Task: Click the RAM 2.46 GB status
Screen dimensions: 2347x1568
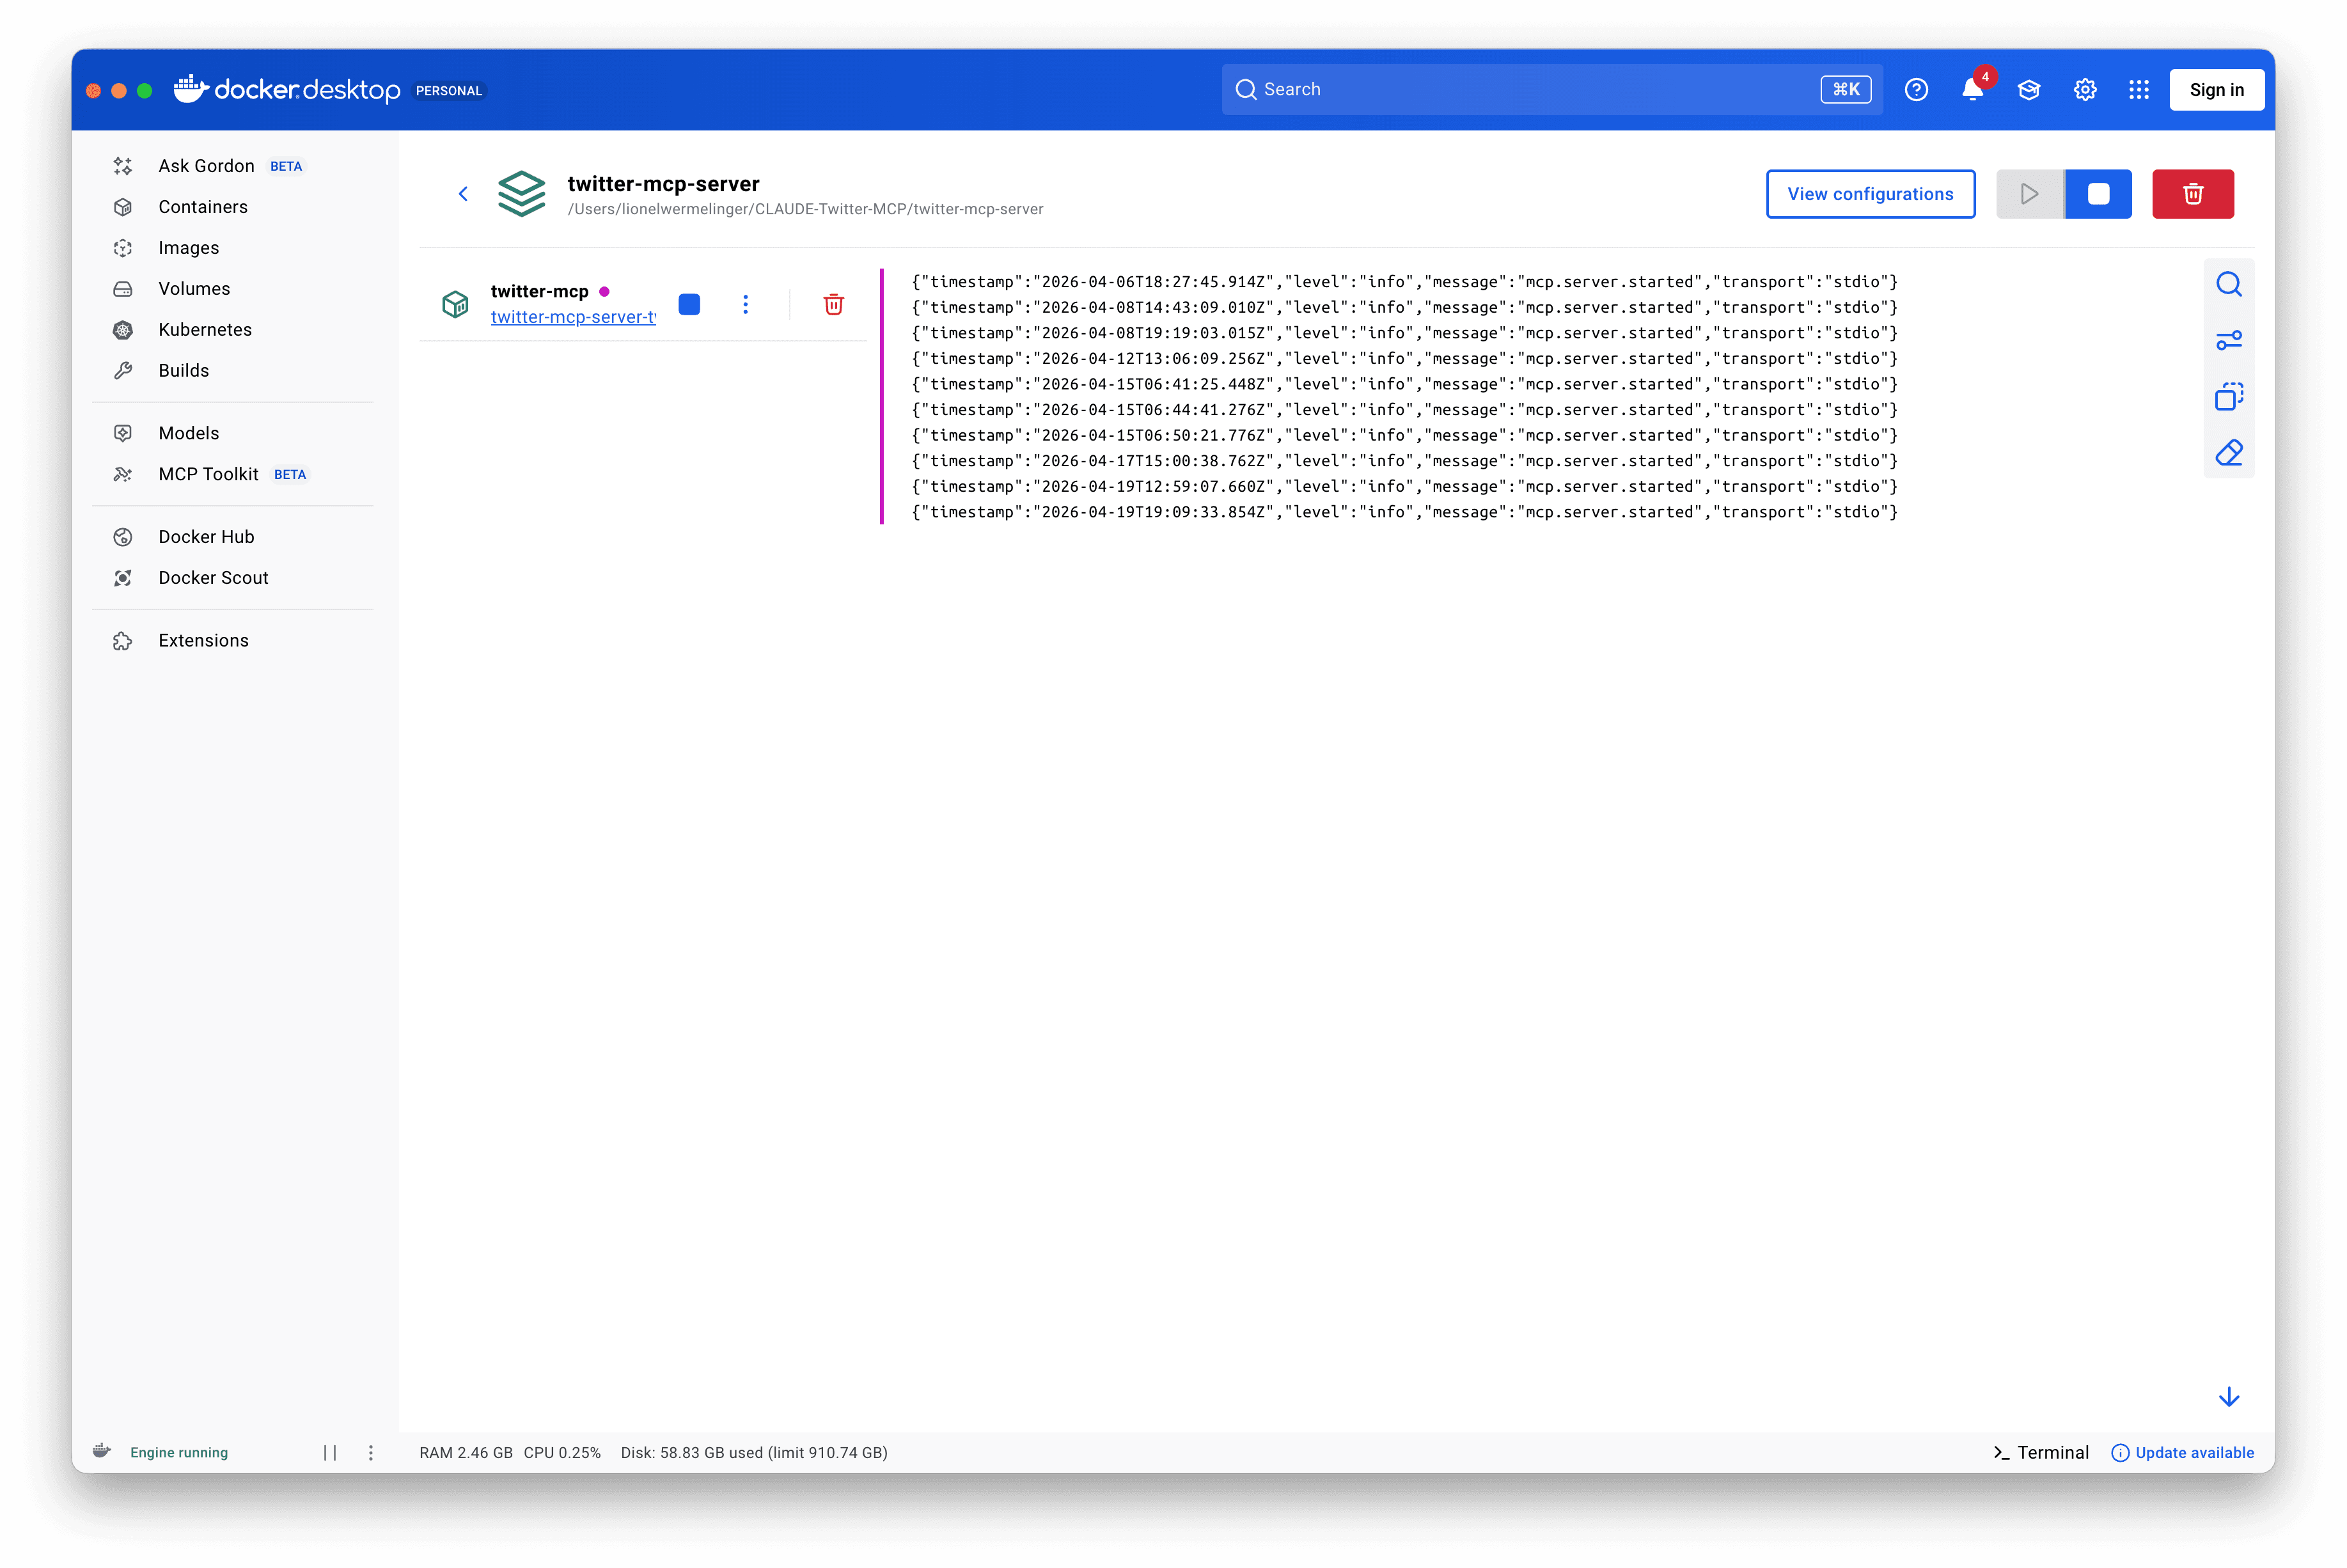Action: pos(466,1452)
